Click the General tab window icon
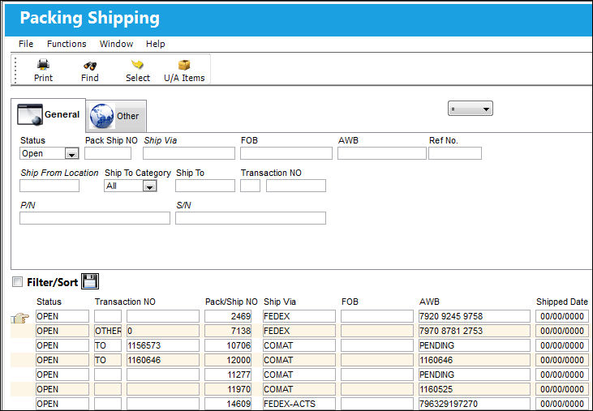Image resolution: width=593 pixels, height=411 pixels. [30, 114]
